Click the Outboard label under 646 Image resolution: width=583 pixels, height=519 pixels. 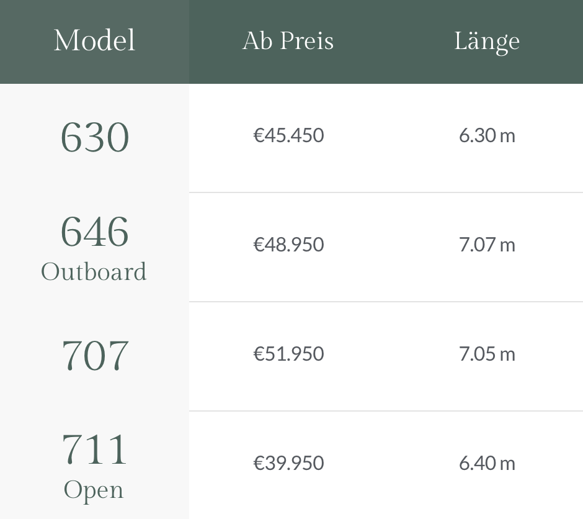[94, 272]
